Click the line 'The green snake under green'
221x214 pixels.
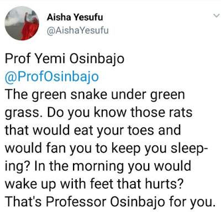[94, 95]
